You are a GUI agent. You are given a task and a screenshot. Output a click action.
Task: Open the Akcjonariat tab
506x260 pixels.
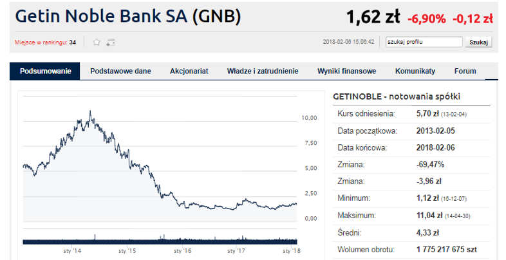coord(189,71)
